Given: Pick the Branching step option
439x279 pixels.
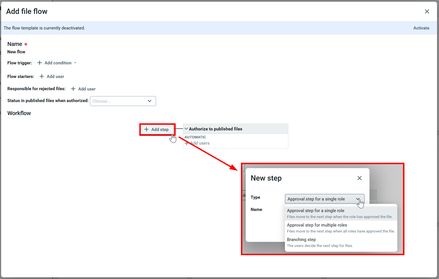Looking at the screenshot, I should (301, 240).
